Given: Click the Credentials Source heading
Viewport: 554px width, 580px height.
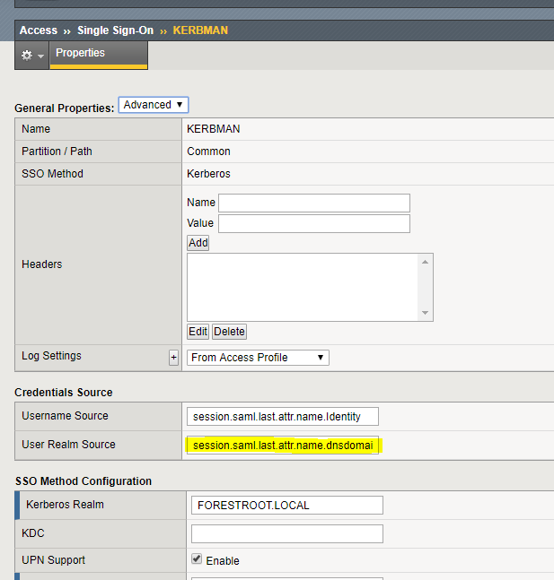Looking at the screenshot, I should click(x=64, y=393).
